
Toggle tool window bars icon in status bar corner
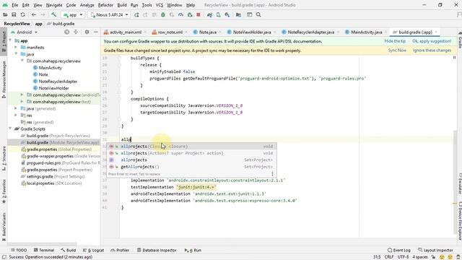4,257
